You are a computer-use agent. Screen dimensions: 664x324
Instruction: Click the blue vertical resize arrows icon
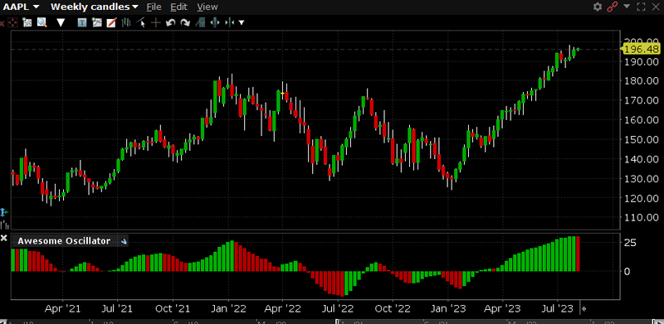4,212
